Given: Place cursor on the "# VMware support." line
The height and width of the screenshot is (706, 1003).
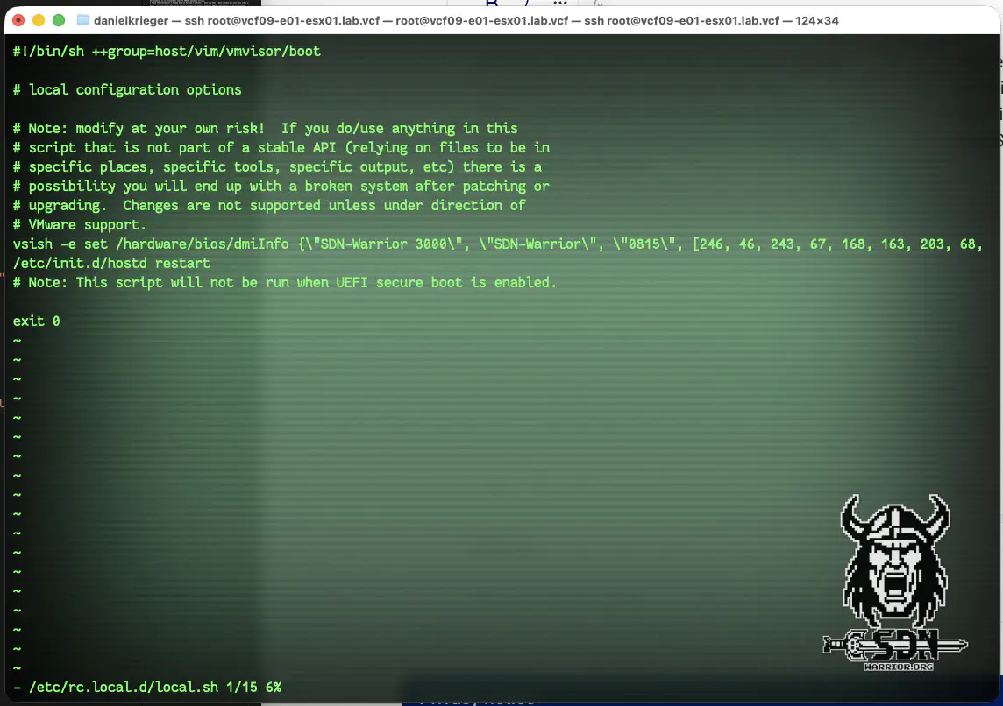Looking at the screenshot, I should coord(80,225).
